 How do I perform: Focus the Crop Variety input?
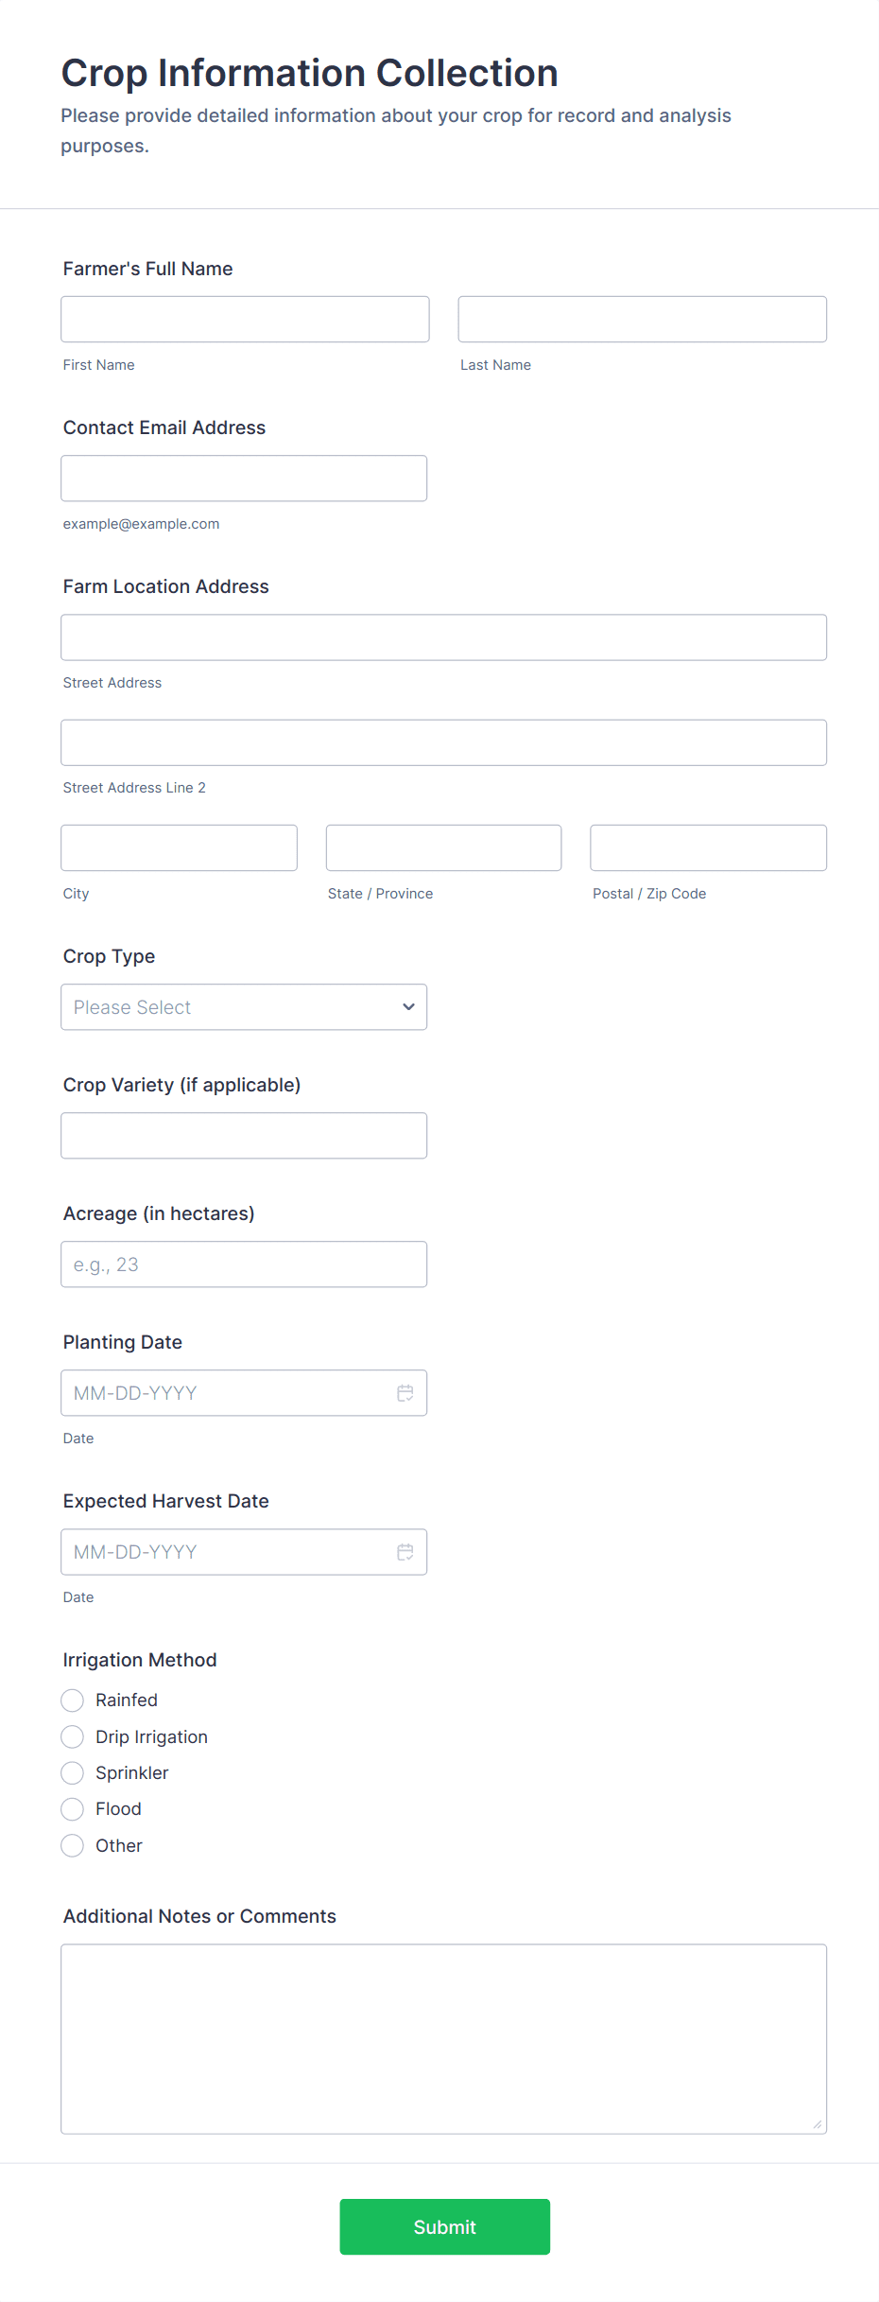pos(244,1135)
